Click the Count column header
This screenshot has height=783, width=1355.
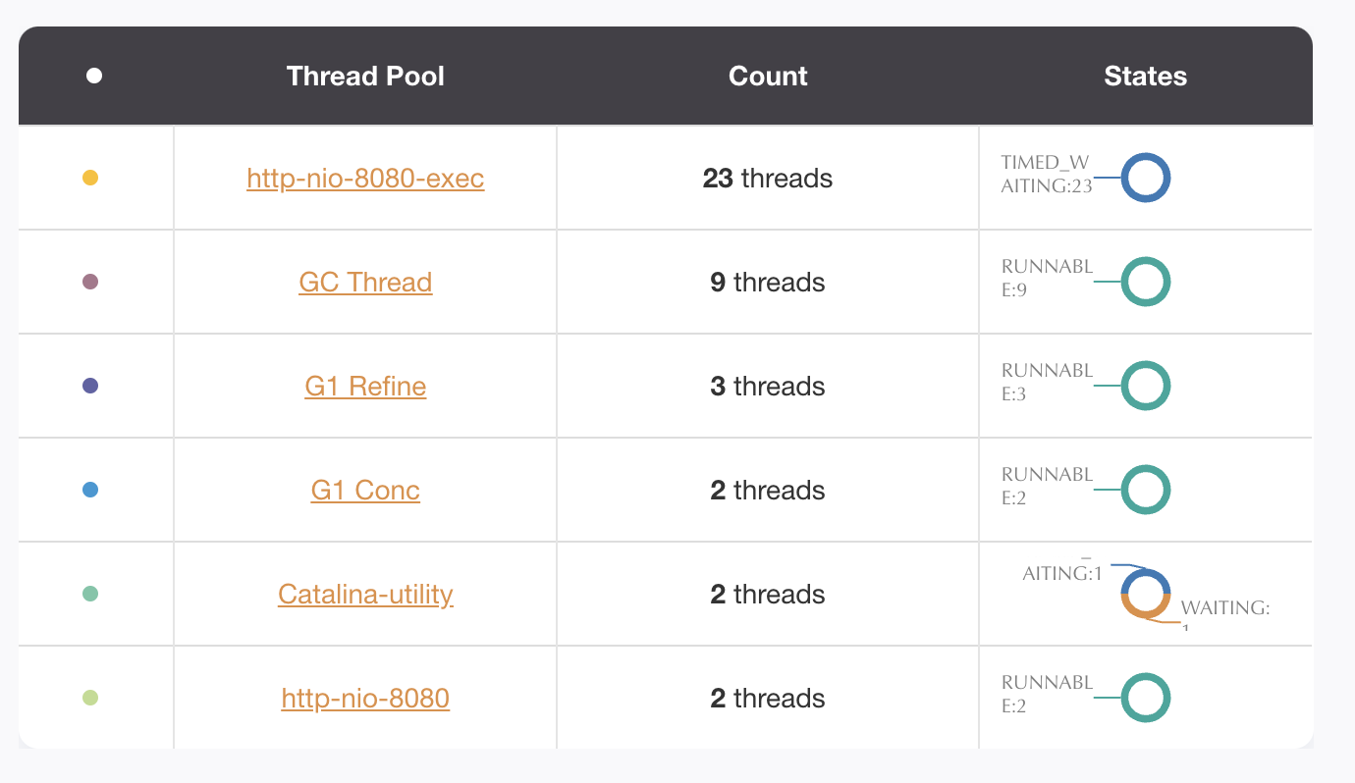[x=768, y=77]
